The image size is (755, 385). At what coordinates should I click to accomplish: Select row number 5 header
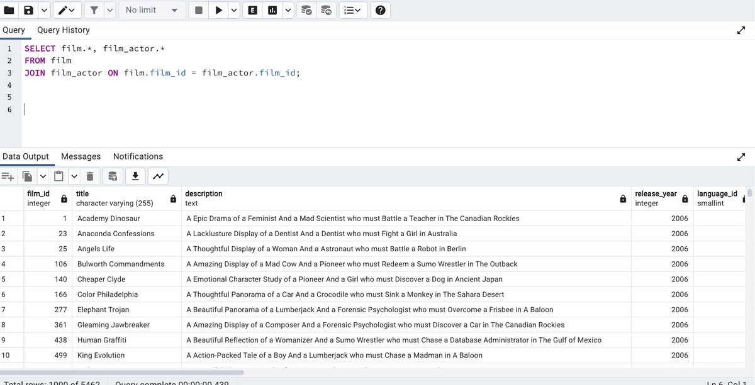pos(12,279)
